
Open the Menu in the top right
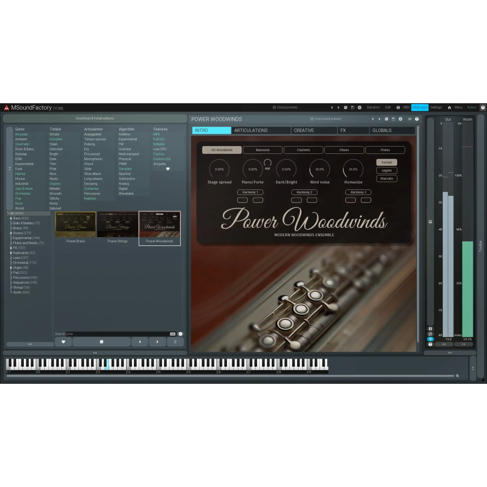(458, 107)
